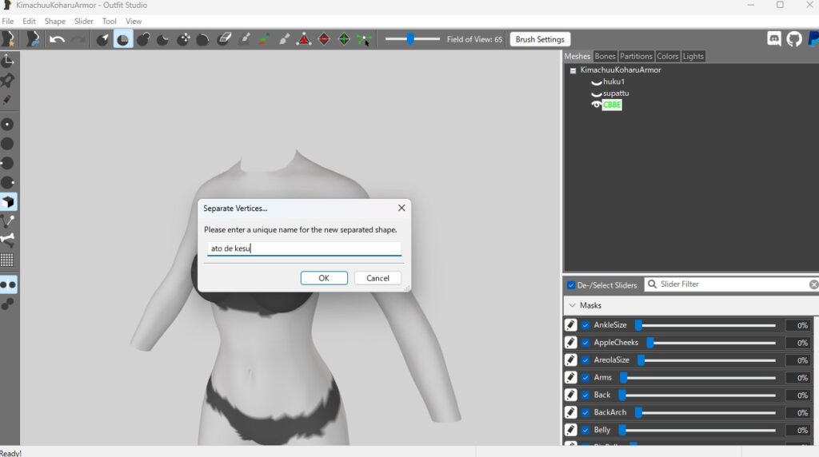Open the Discord link icon
The image size is (819, 457).
pos(773,38)
